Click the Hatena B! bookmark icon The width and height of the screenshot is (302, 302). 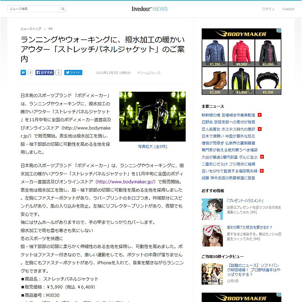[x=23, y=72]
